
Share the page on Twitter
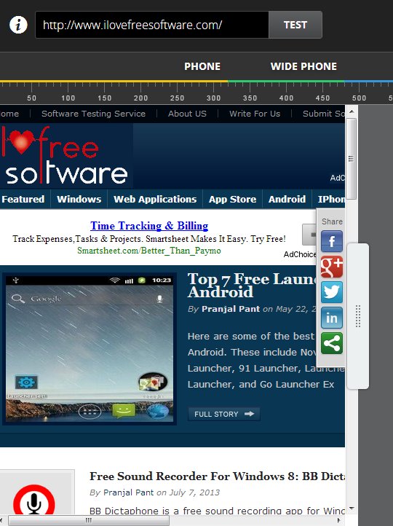(332, 292)
